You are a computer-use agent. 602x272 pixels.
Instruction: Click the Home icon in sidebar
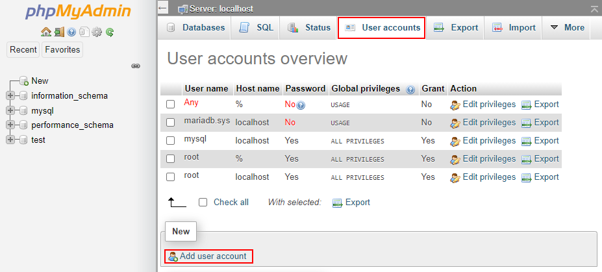coord(46,32)
